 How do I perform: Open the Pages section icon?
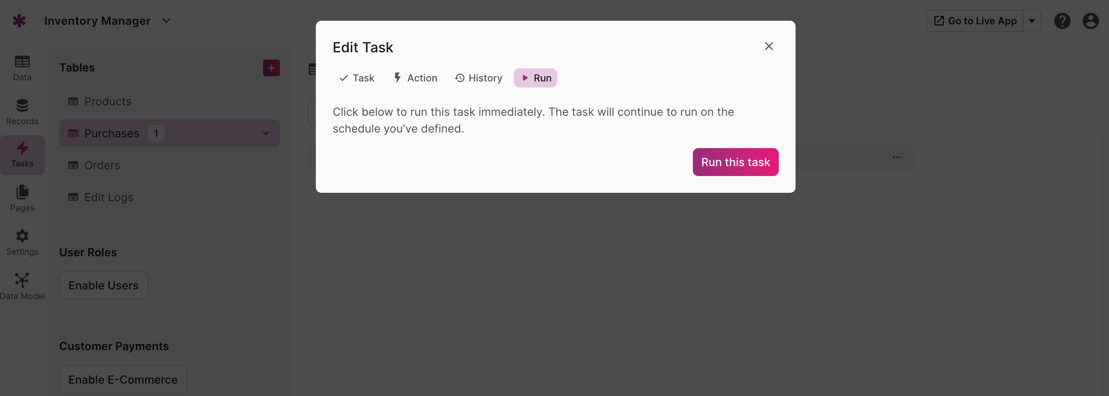pyautogui.click(x=22, y=192)
